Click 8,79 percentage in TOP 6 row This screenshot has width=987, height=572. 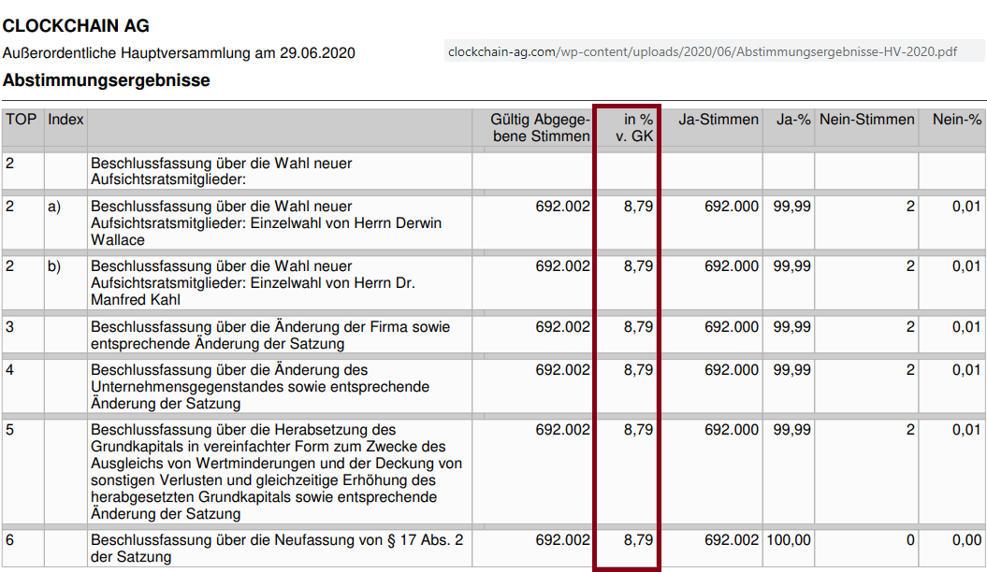tap(638, 540)
